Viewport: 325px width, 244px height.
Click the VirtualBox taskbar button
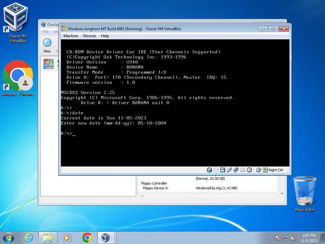coord(106,238)
